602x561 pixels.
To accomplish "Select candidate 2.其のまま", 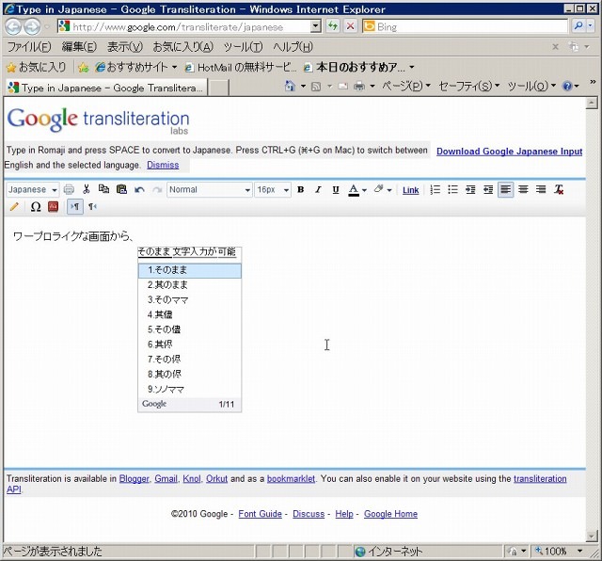I will coord(190,284).
